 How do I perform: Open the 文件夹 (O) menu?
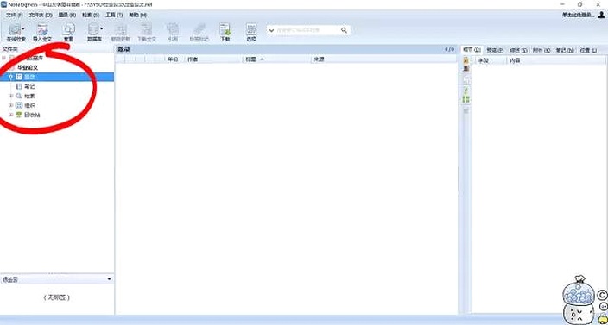pyautogui.click(x=41, y=15)
